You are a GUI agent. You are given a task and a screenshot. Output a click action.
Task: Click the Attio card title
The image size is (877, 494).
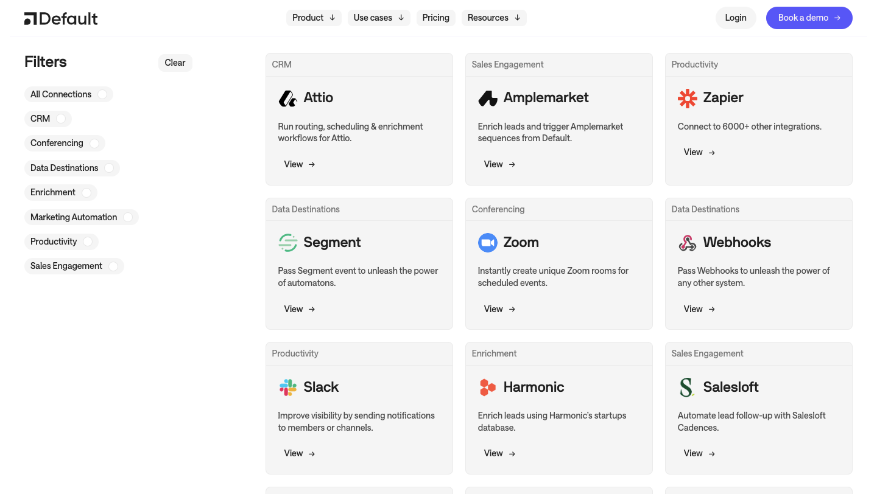coord(319,98)
